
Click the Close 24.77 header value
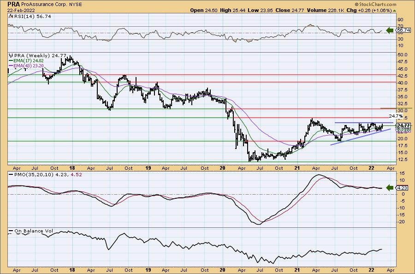pos(290,10)
